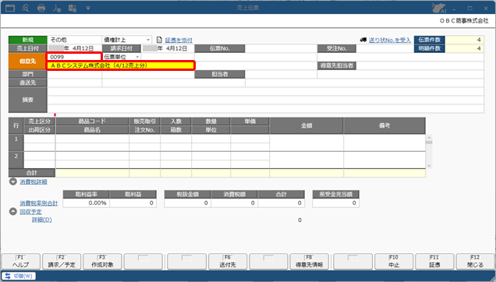Click the 切替(W) switch button

point(19,276)
